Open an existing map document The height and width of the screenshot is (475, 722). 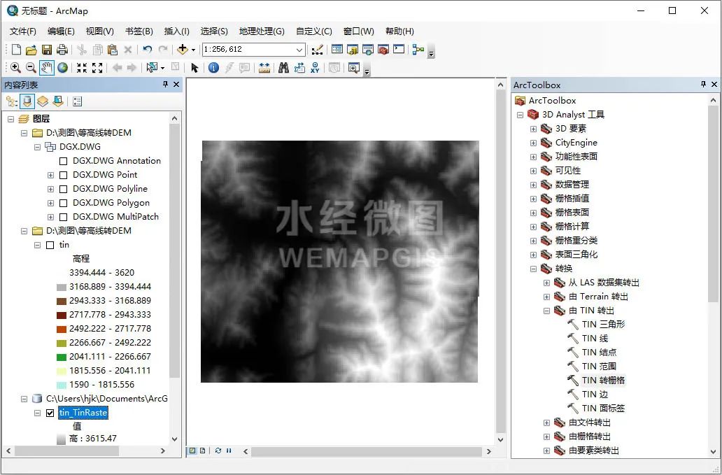[31, 49]
